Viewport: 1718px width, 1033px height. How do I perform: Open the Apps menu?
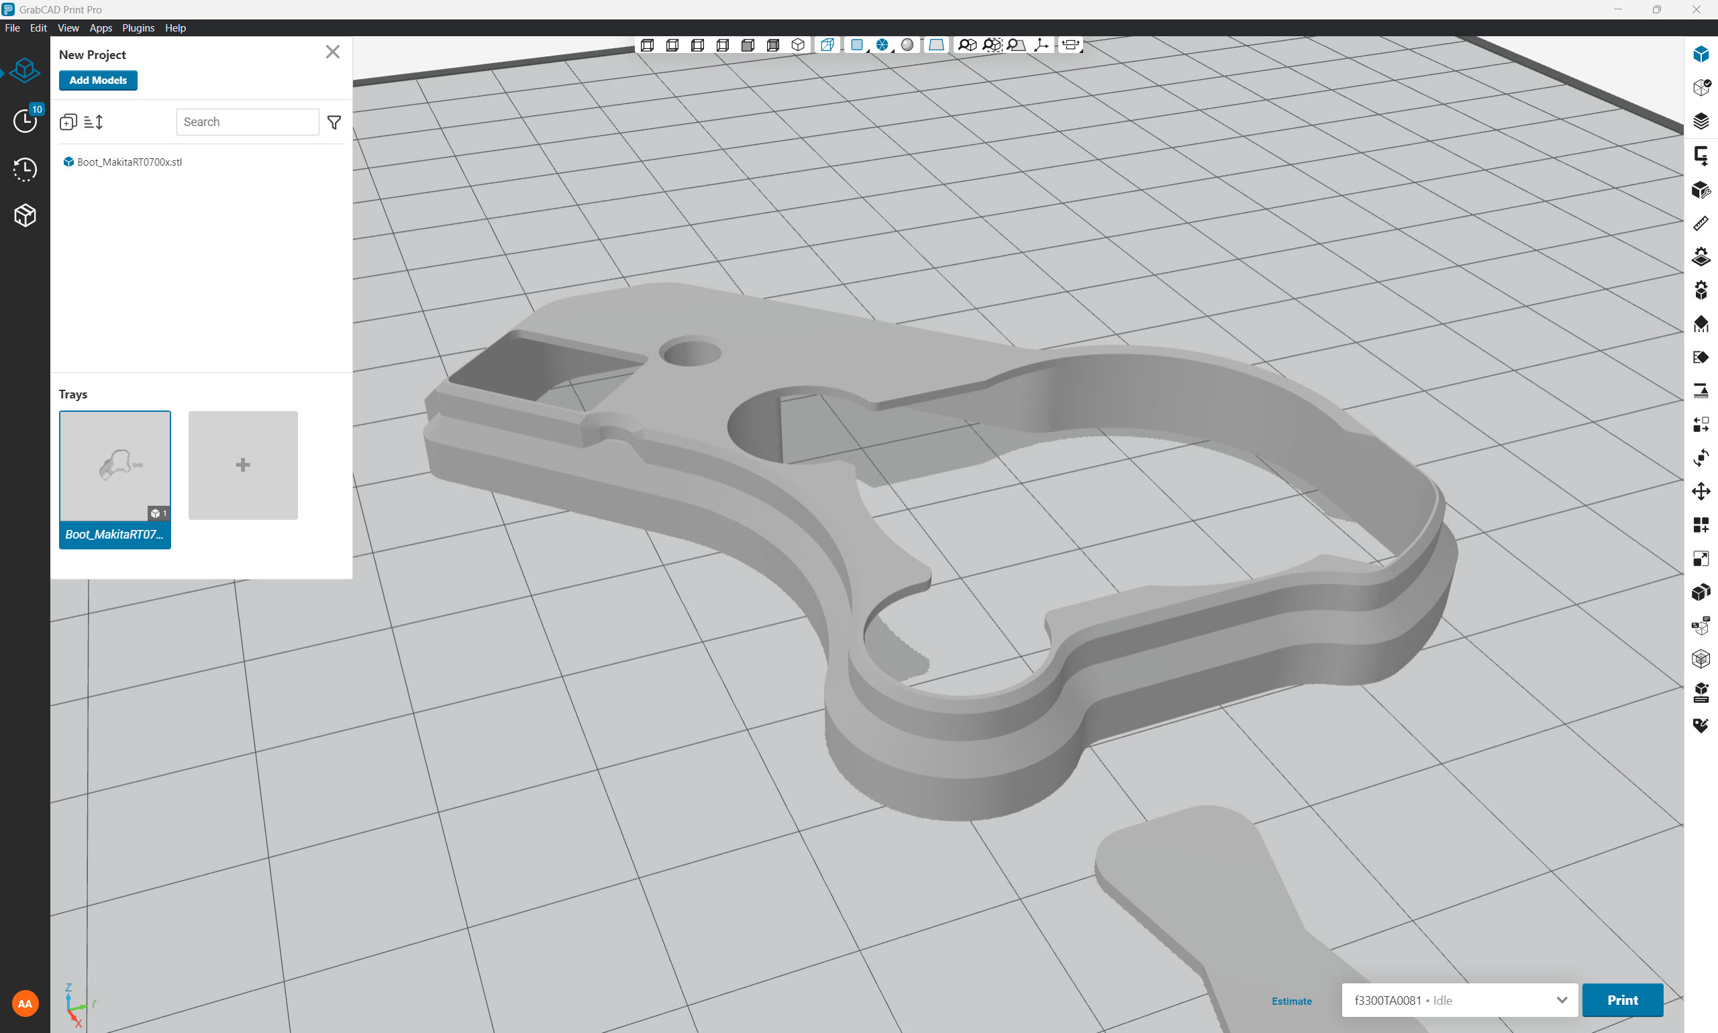100,28
